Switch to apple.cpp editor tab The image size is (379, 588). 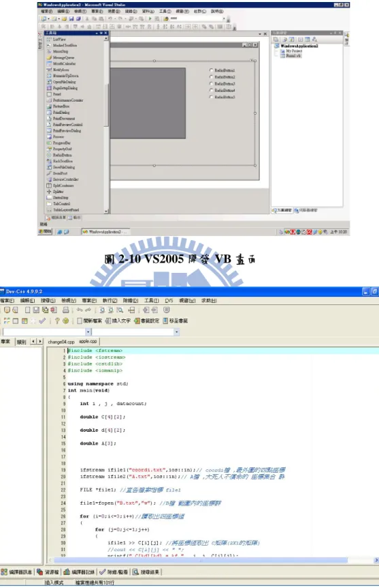(88, 342)
